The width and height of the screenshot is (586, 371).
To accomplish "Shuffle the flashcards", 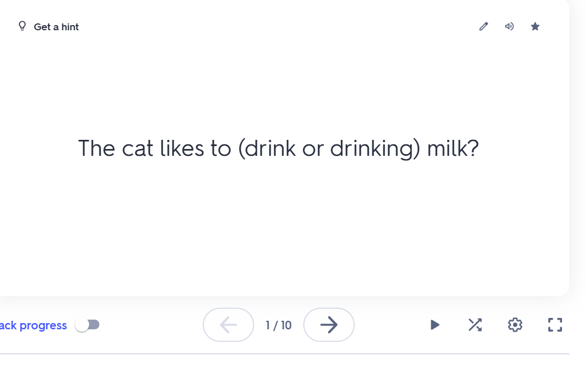I will click(475, 325).
